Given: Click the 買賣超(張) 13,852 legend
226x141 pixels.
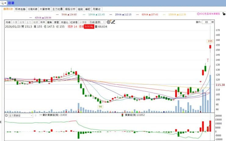Looking at the screenshot, I should click(x=133, y=115).
